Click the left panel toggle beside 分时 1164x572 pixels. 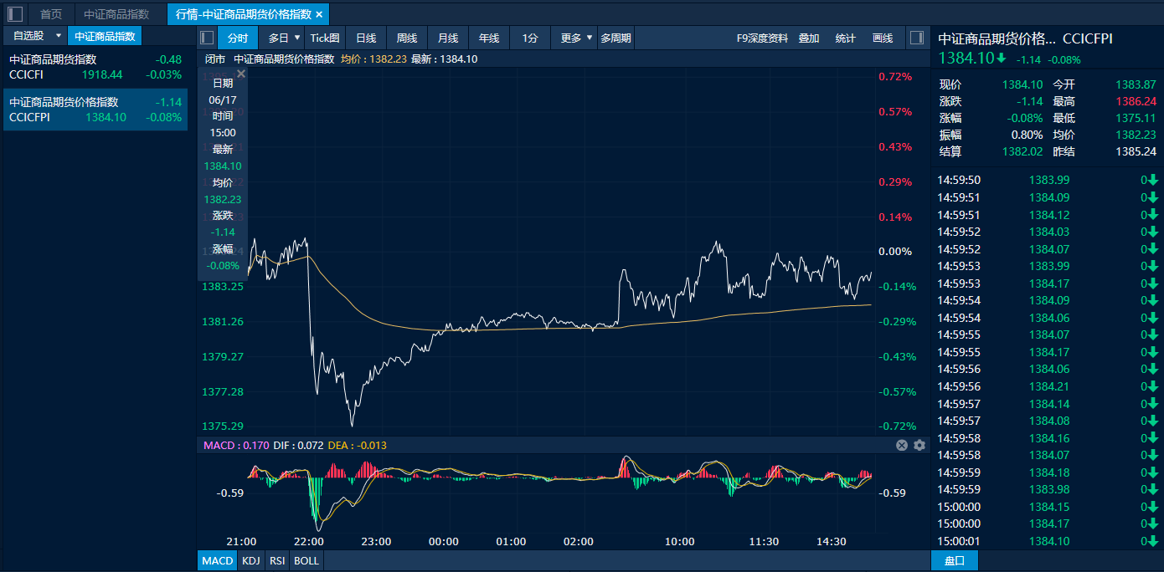[x=207, y=38]
